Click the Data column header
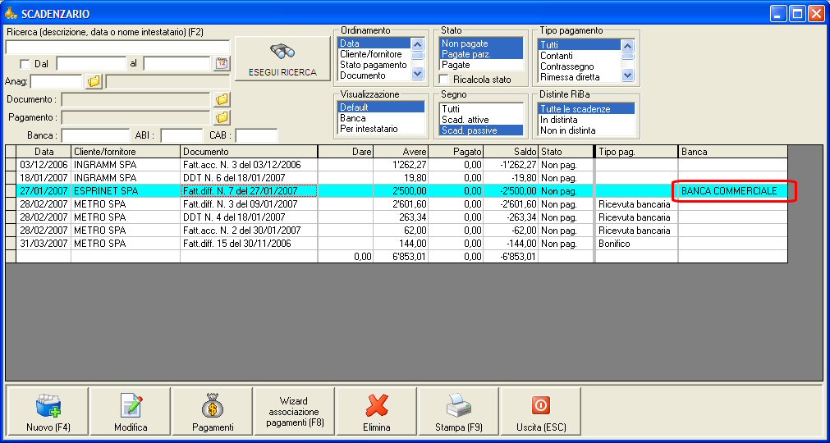830x443 pixels. [x=44, y=152]
